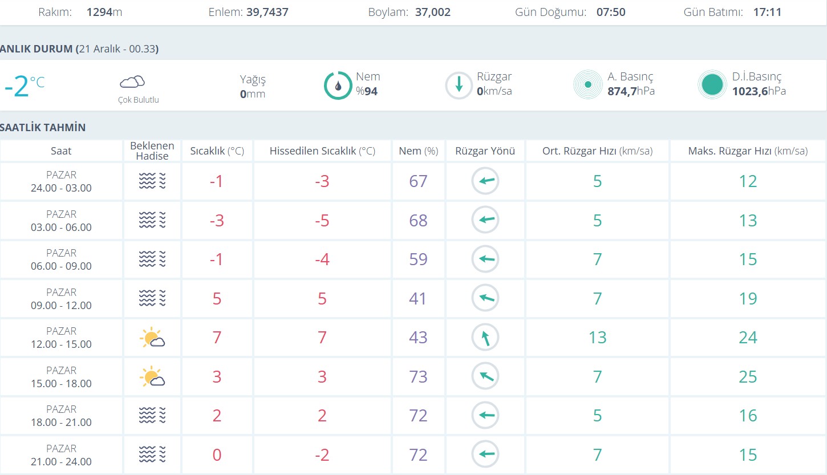Click the Çok Bulutlu cloud icon

coord(132,82)
